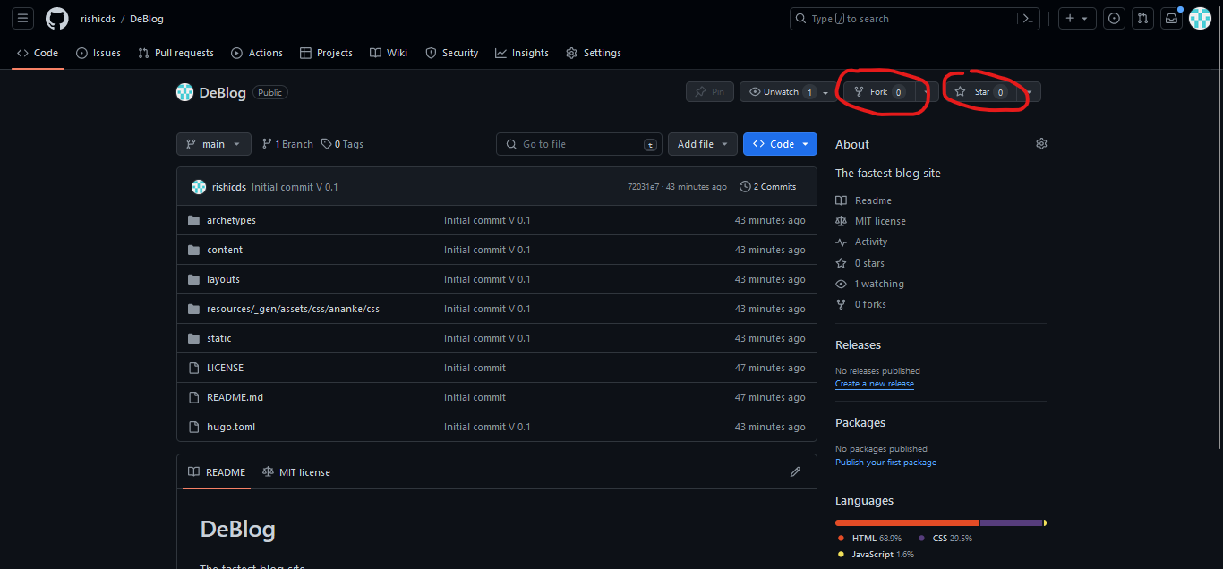
Task: Expand the main branch dropdown
Action: point(214,144)
